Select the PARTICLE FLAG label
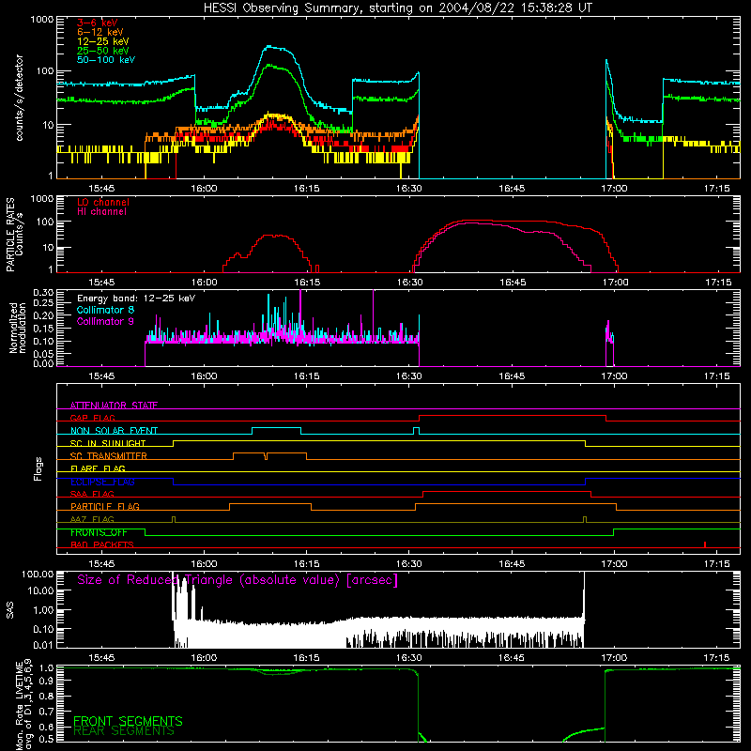The height and width of the screenshot is (751, 751). pos(105,506)
